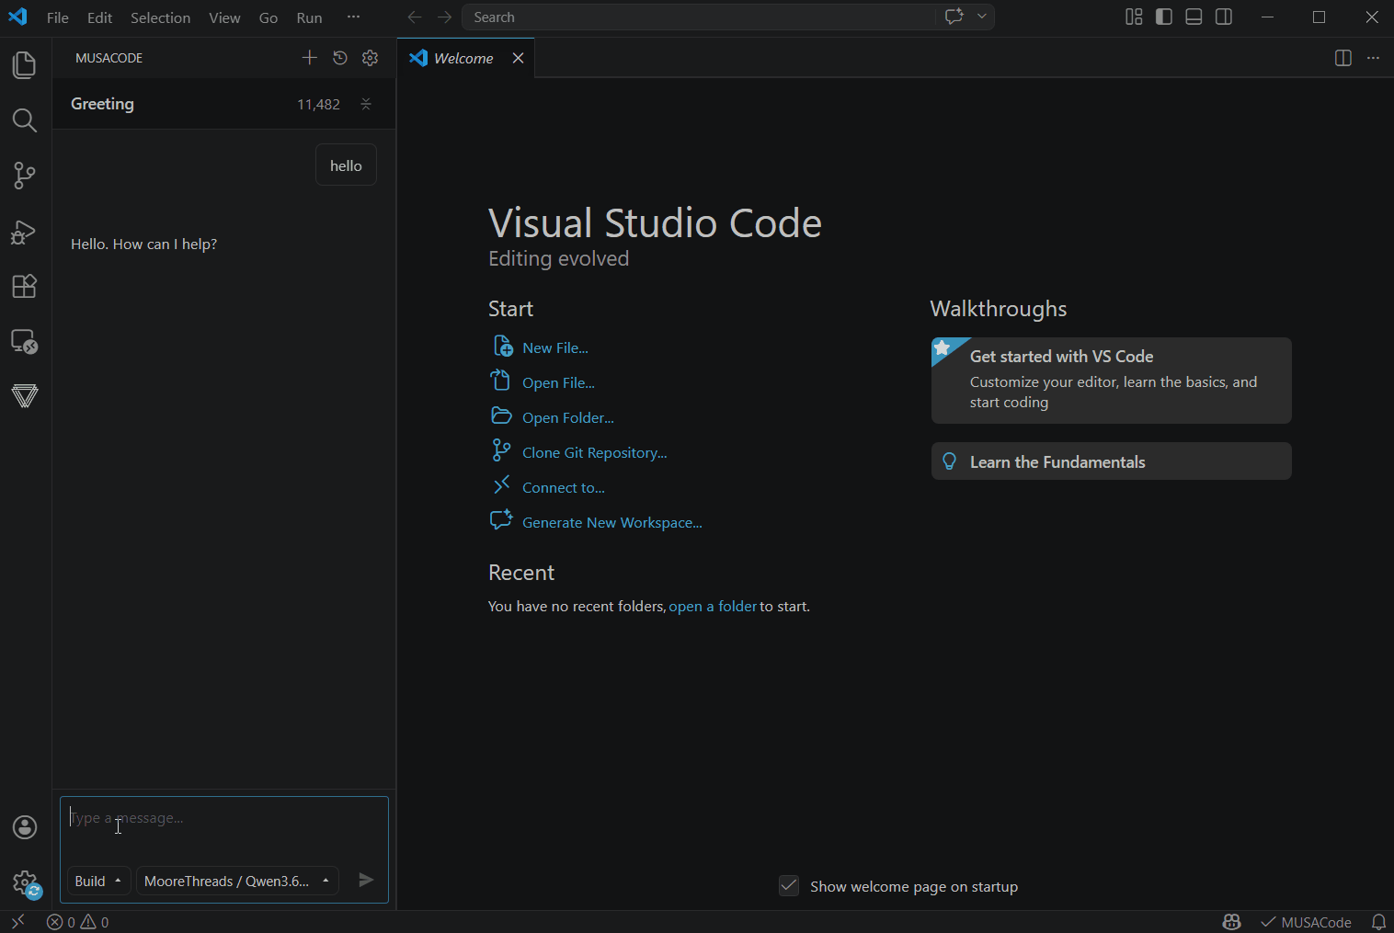
Task: Open Learn the Fundamentals walkthrough
Action: click(1112, 461)
